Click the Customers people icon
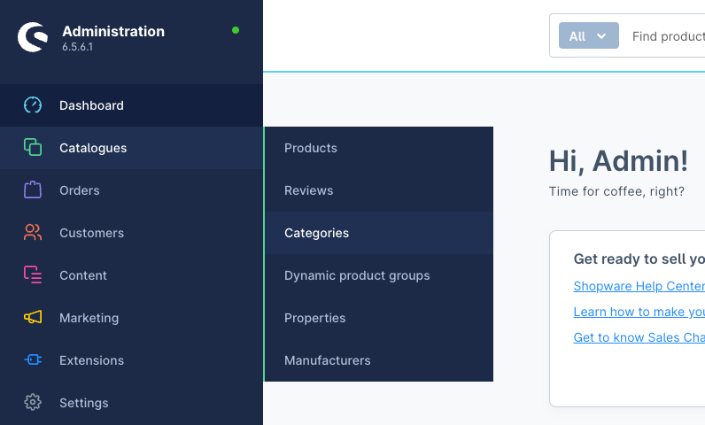The height and width of the screenshot is (425, 705). 33,233
